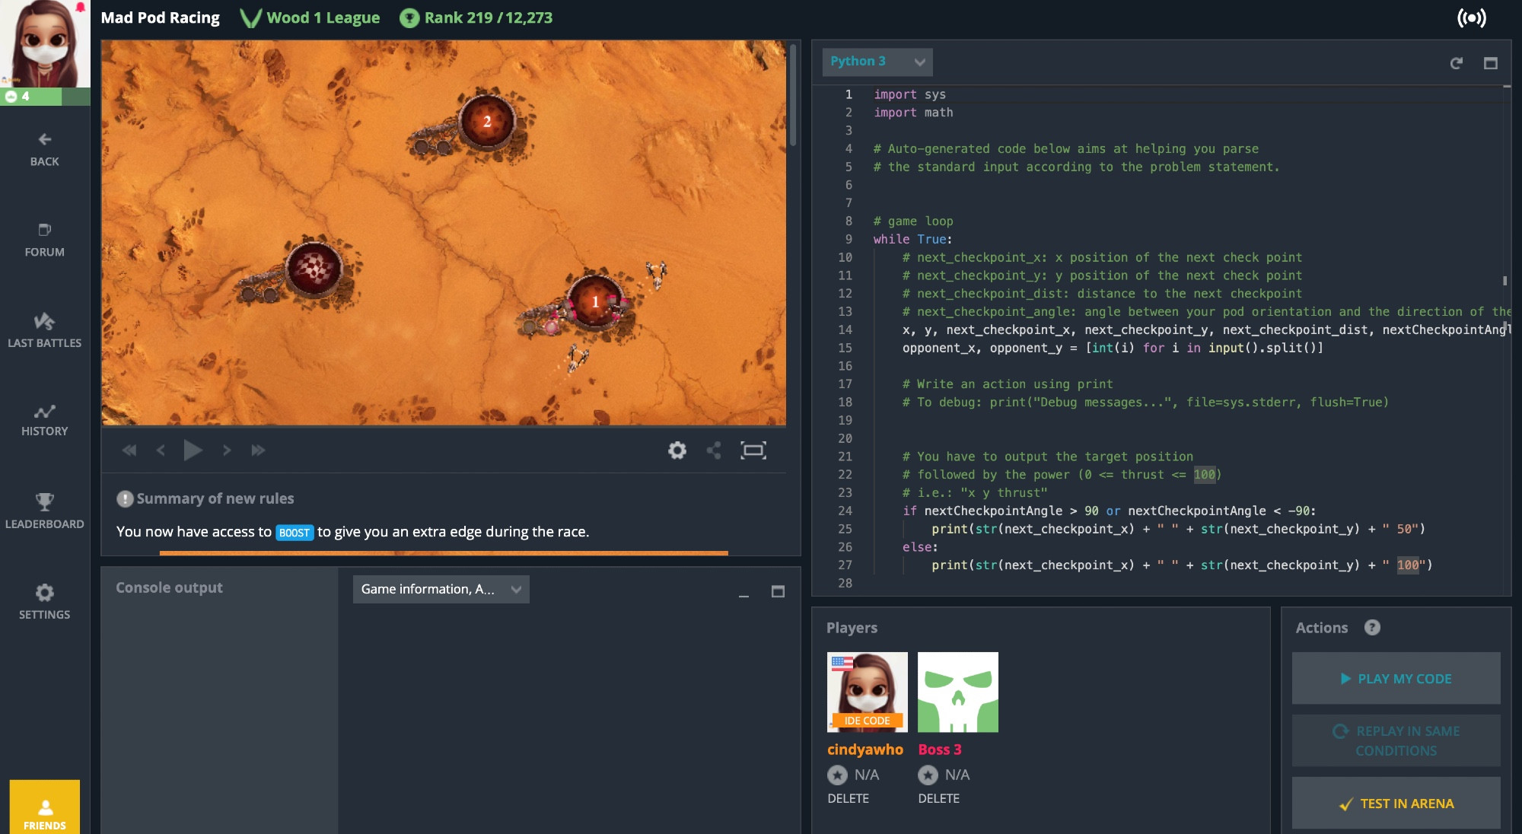Open the Actions help question mark
Viewport: 1522px width, 834px height.
click(1372, 627)
